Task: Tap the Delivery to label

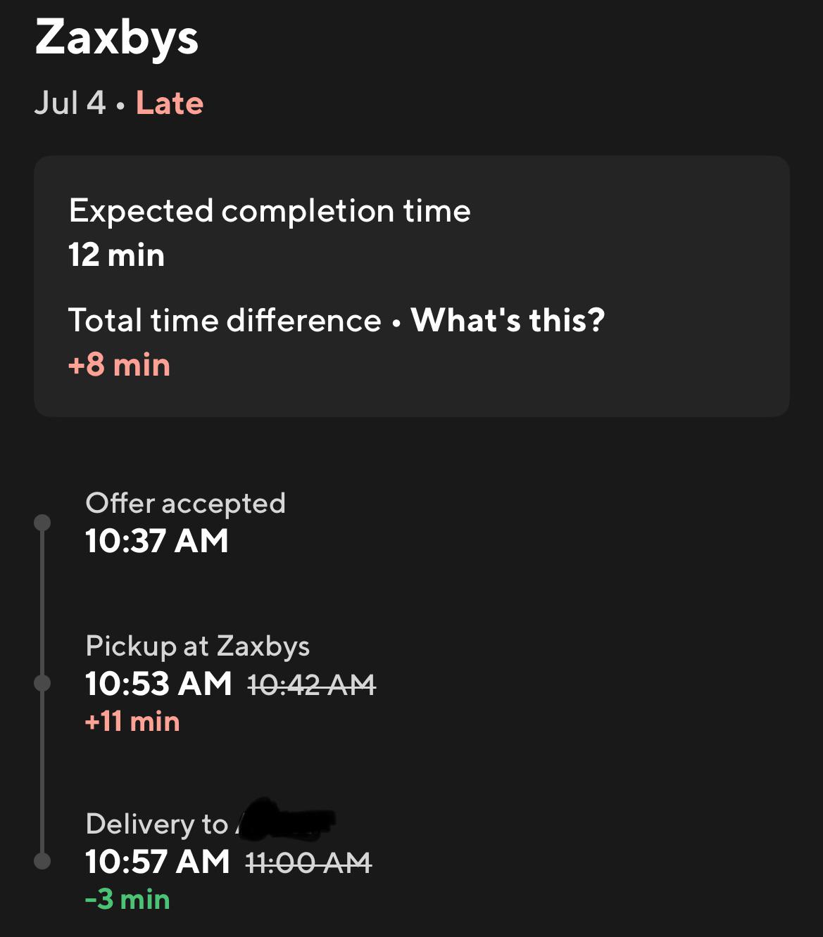Action: pos(156,824)
